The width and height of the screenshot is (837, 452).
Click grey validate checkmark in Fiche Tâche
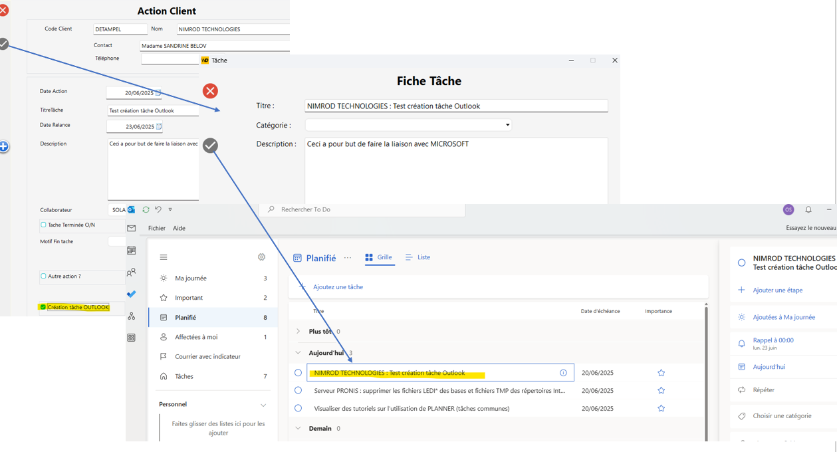click(210, 146)
